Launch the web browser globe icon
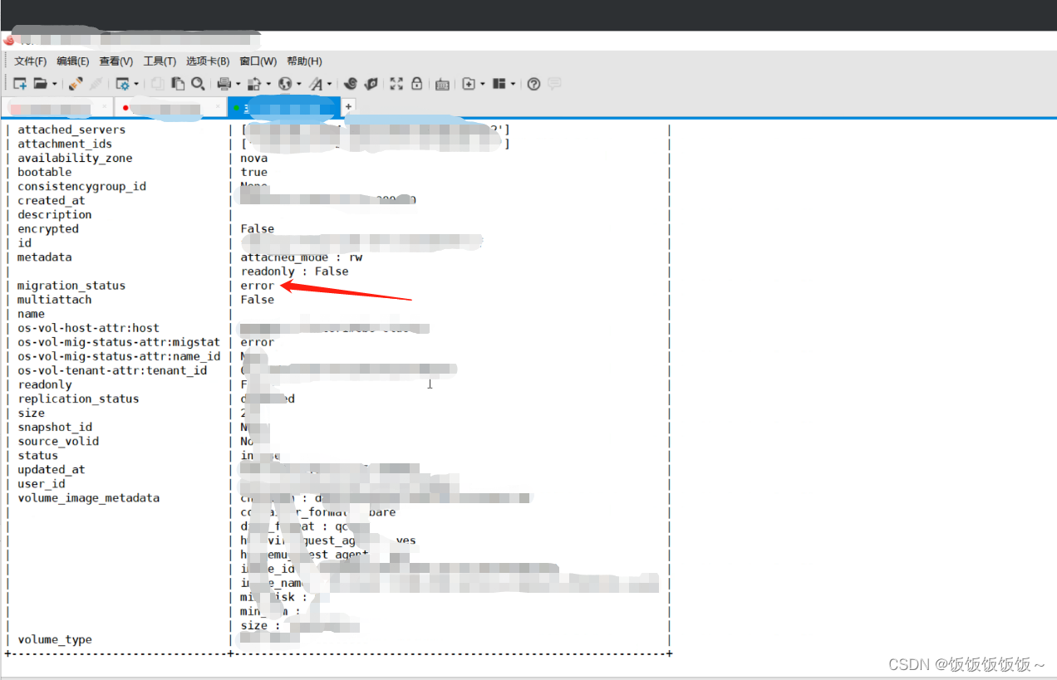1057x680 pixels. tap(287, 83)
